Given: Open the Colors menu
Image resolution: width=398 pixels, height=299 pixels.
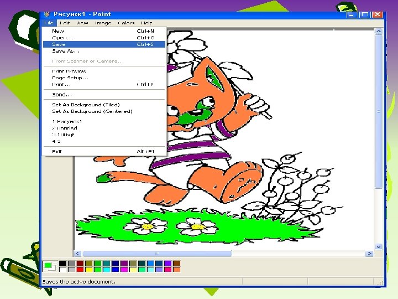Looking at the screenshot, I should pos(126,23).
